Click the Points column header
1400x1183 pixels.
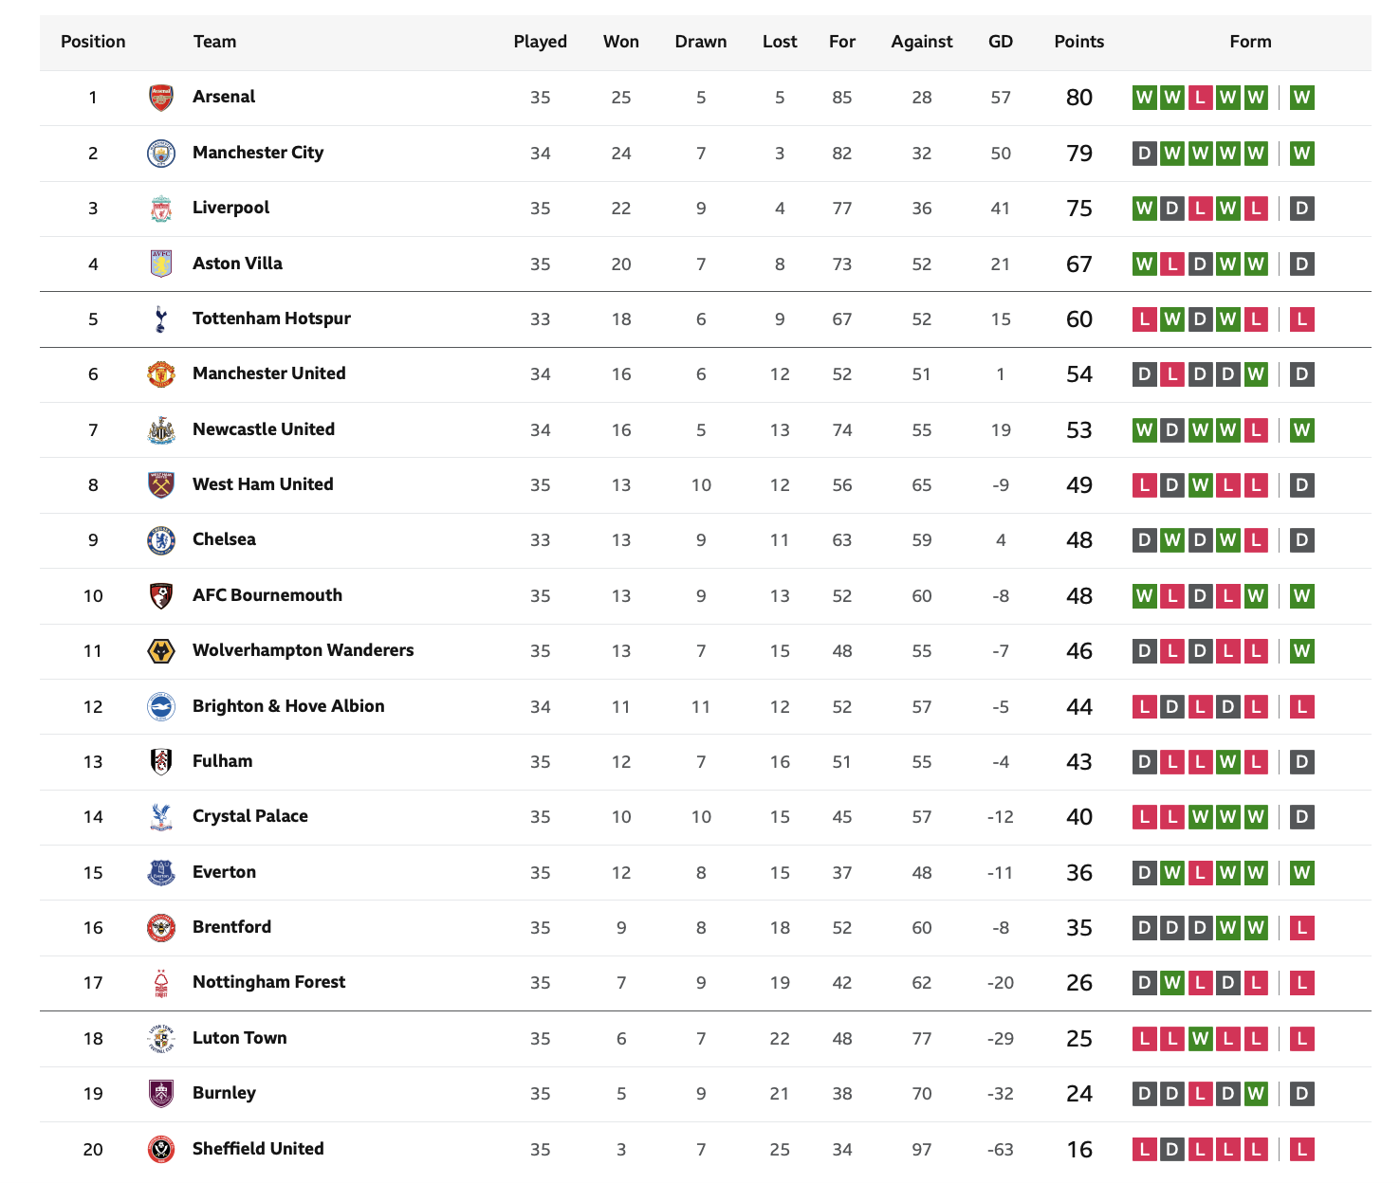click(1079, 42)
